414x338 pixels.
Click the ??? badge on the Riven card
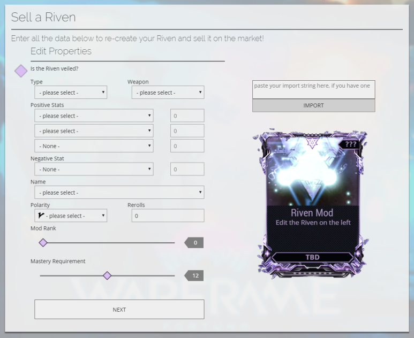tap(351, 144)
